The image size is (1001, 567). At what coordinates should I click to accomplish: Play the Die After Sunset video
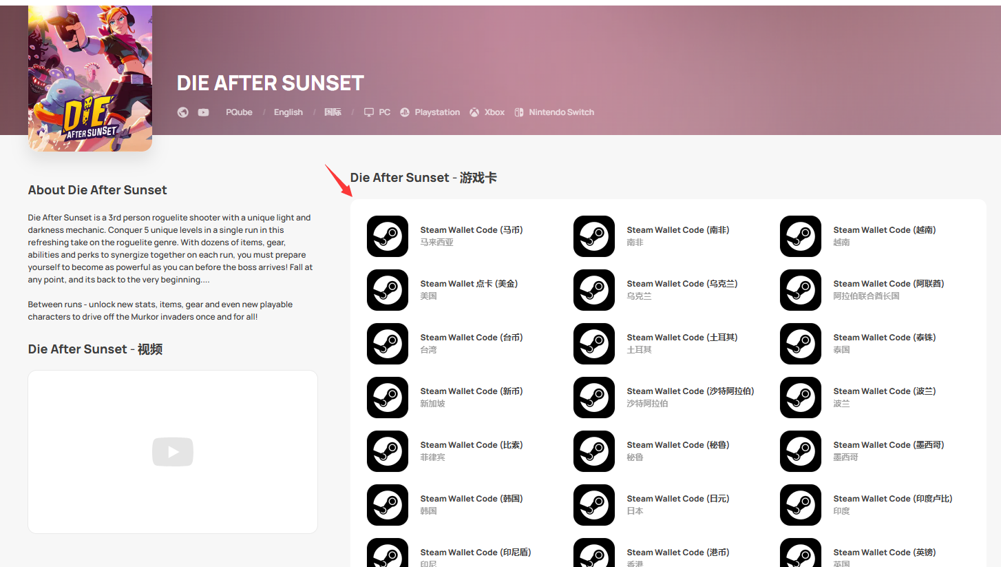(173, 452)
